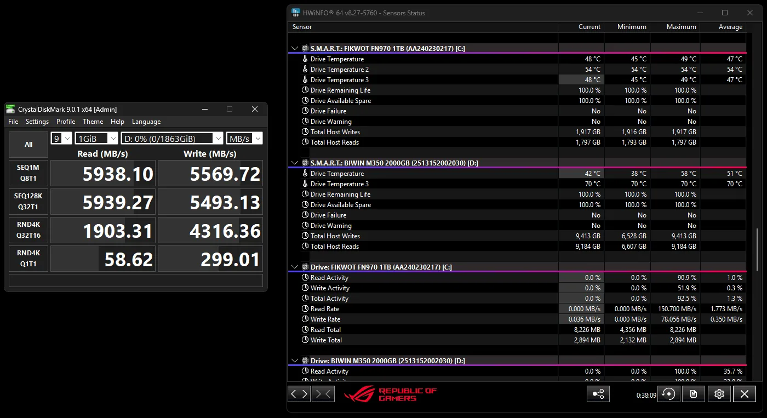Image resolution: width=767 pixels, height=418 pixels.
Task: Run the SEQ128K Q32T1 test
Action: (x=28, y=202)
